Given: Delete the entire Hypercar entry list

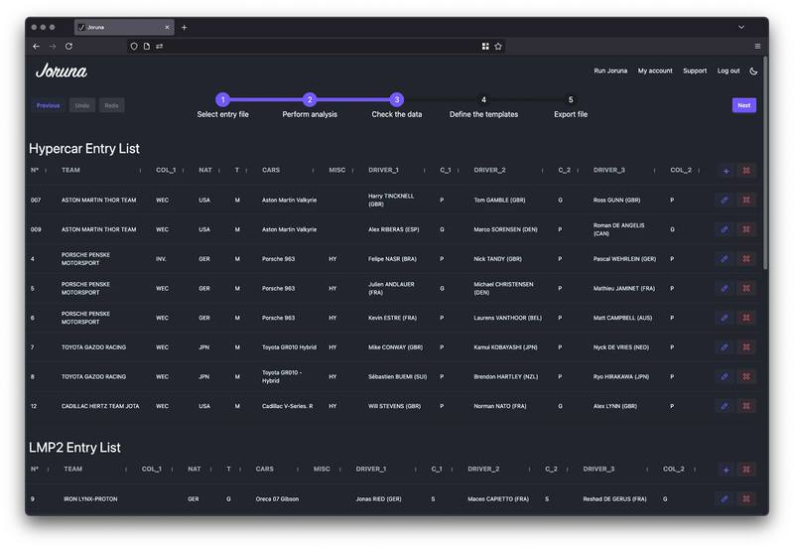Looking at the screenshot, I should (746, 171).
